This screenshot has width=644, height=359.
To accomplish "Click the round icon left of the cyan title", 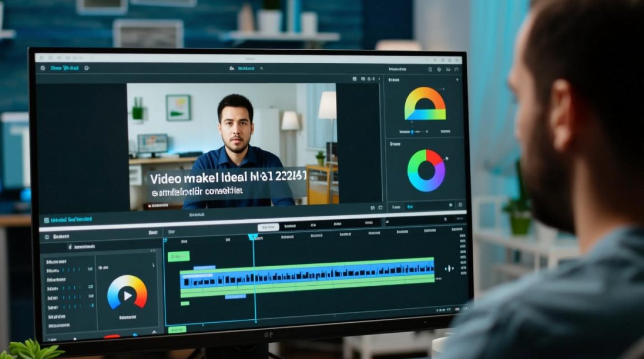I will coord(43,68).
